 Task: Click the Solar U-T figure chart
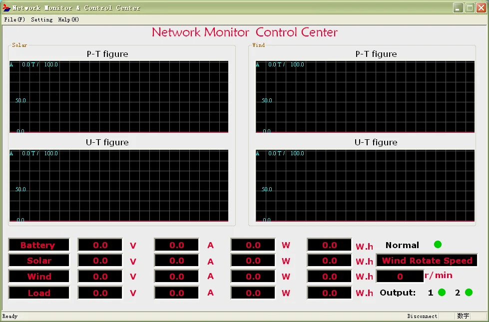[119, 185]
